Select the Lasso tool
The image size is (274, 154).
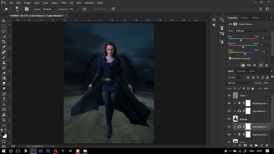(x=4, y=31)
